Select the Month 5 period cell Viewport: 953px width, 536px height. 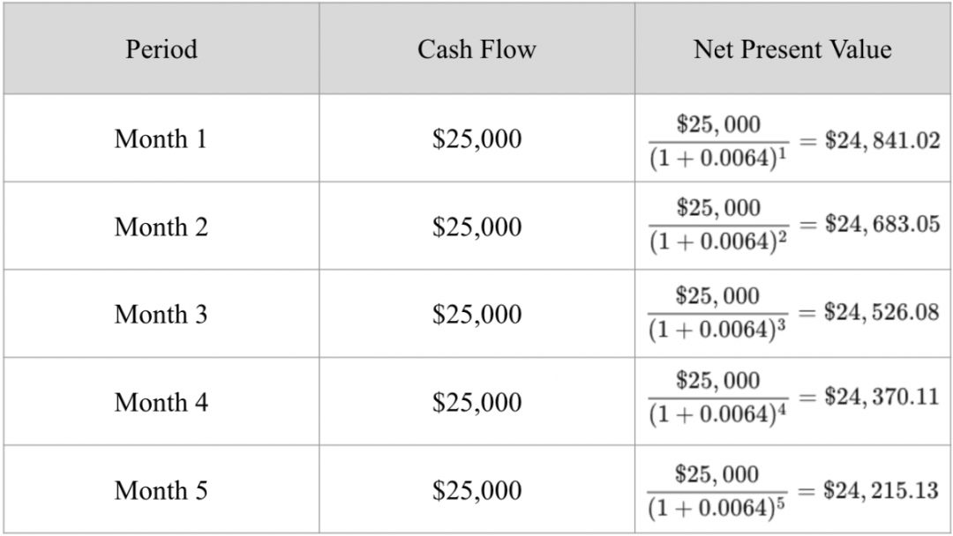pos(161,490)
